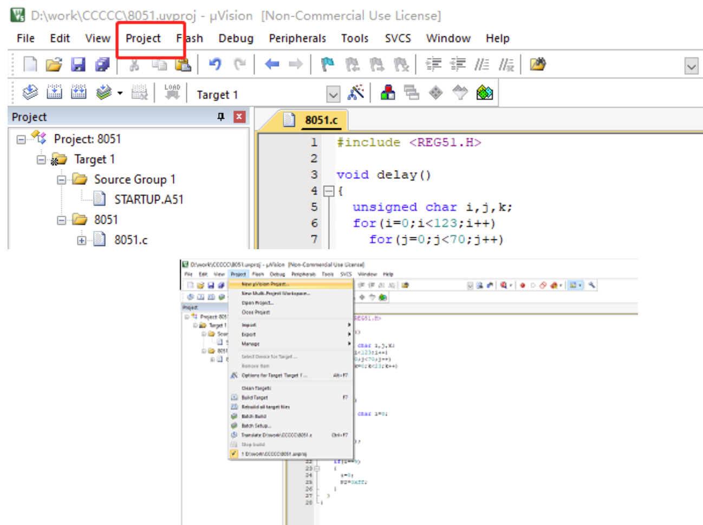Image resolution: width=703 pixels, height=525 pixels.
Task: Collapse the 8051 group folder
Action: pyautogui.click(x=61, y=220)
